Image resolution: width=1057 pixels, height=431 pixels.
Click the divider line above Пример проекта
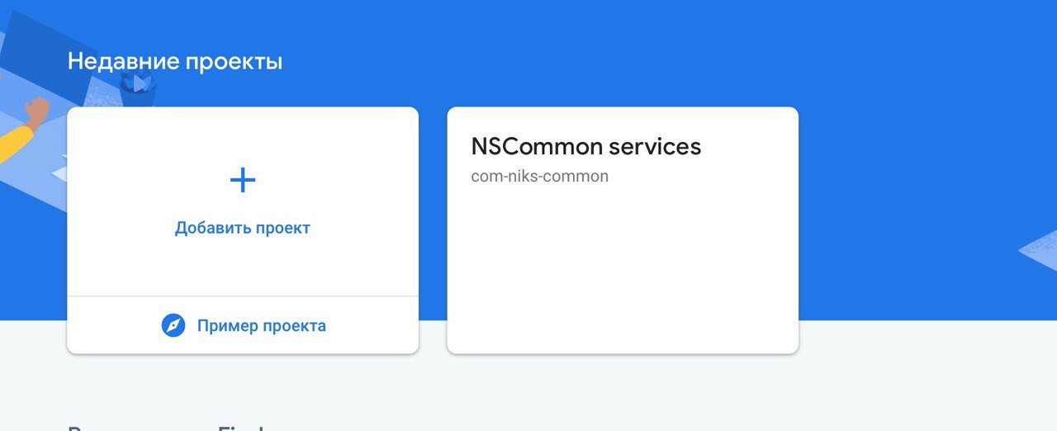point(242,296)
